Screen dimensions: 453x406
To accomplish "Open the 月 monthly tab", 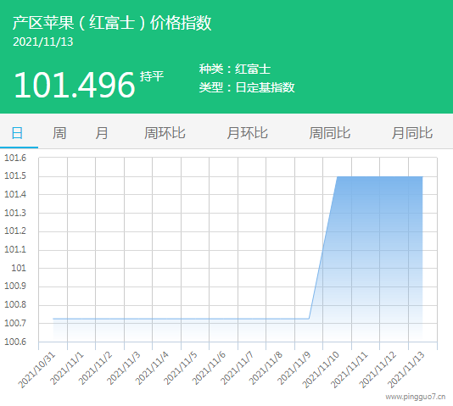I will coord(102,133).
